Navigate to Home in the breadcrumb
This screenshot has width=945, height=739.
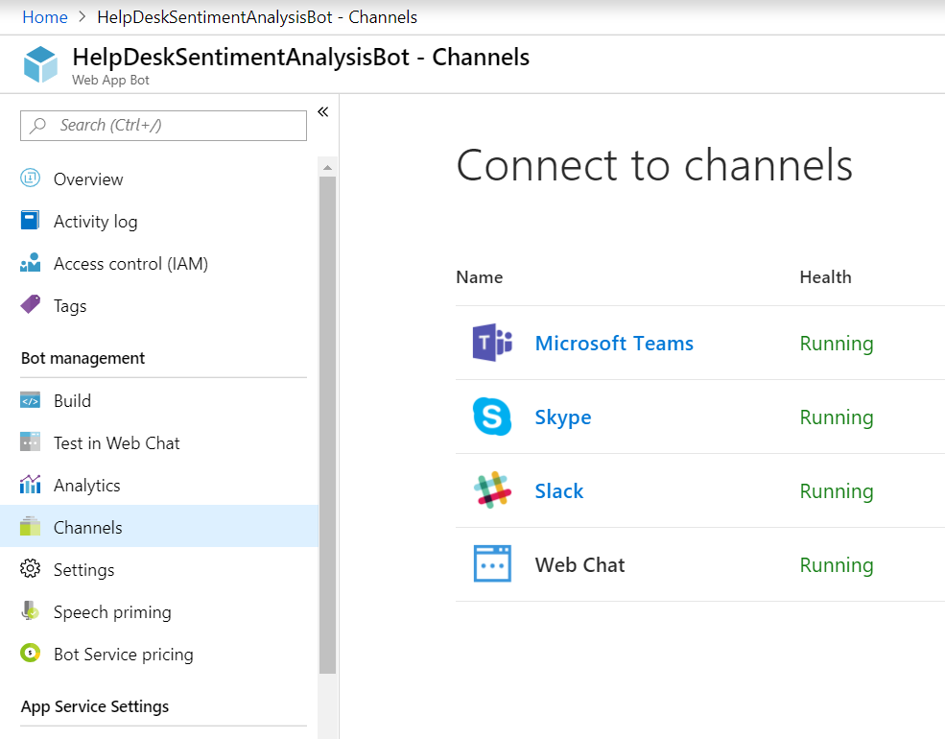(44, 17)
